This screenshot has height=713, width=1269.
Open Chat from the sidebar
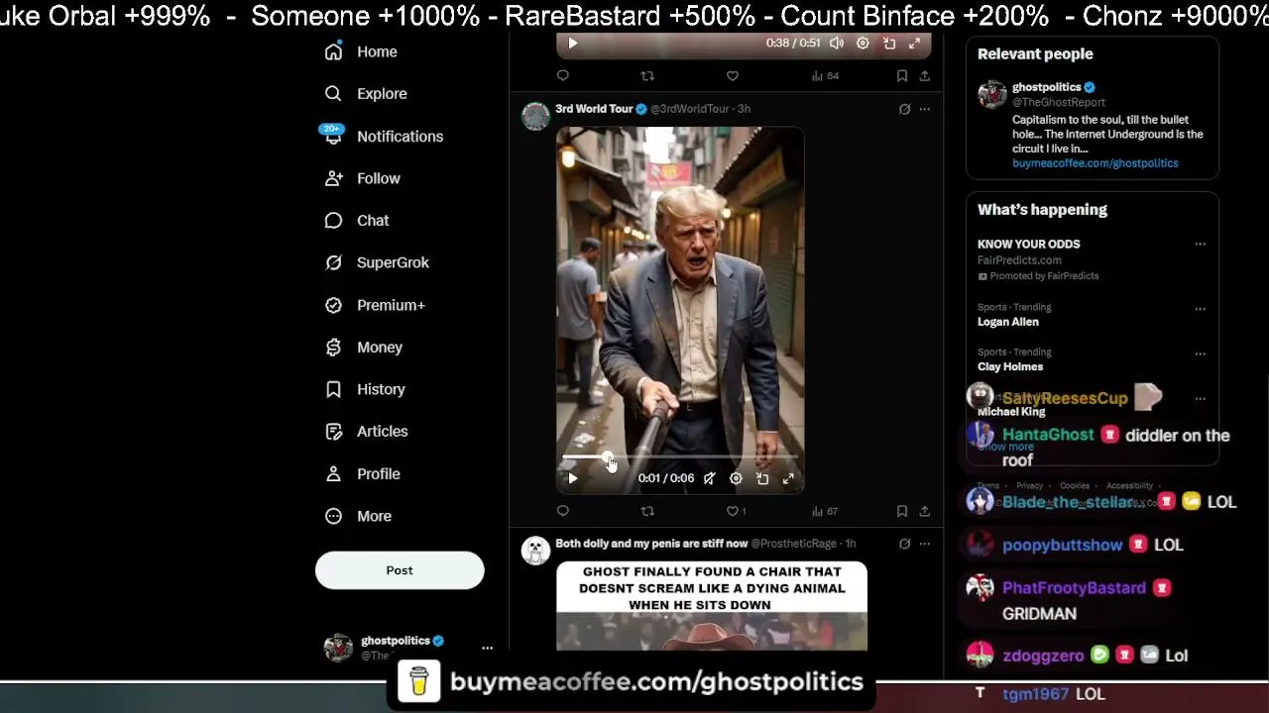(358, 220)
